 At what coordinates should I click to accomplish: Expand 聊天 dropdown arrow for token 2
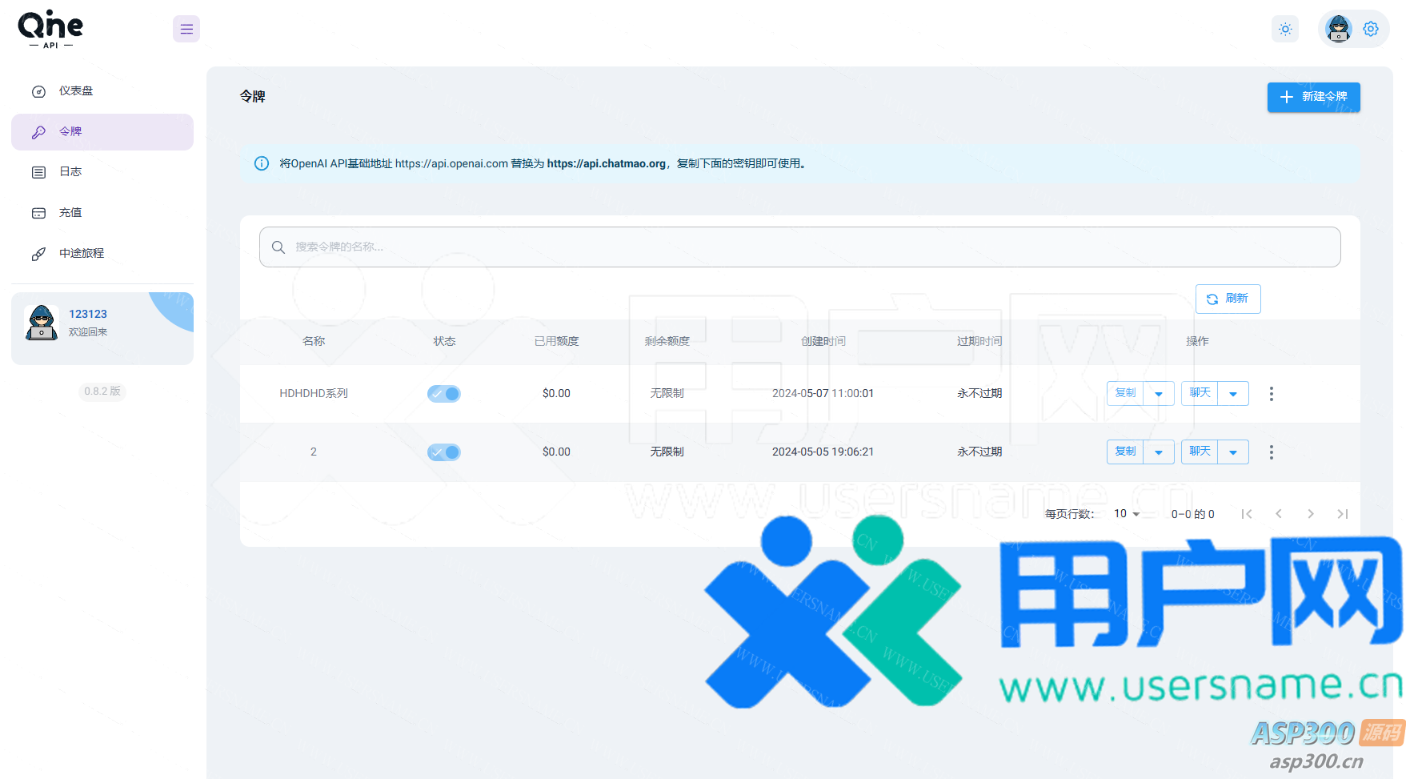click(1233, 452)
